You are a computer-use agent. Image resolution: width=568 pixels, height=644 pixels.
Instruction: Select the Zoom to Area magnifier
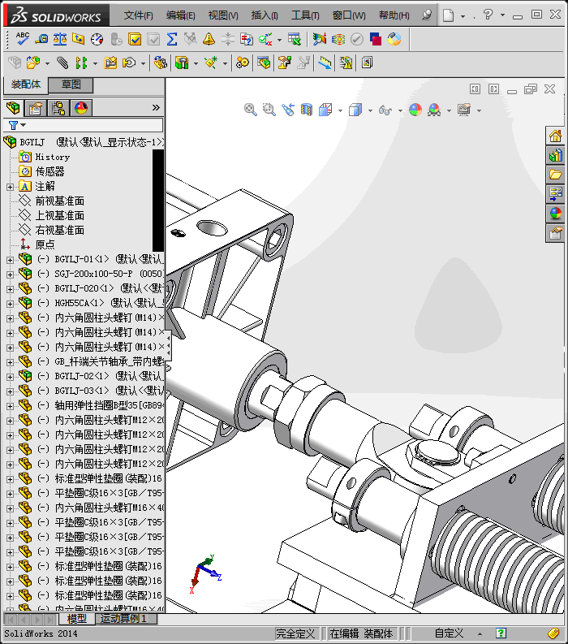(269, 110)
